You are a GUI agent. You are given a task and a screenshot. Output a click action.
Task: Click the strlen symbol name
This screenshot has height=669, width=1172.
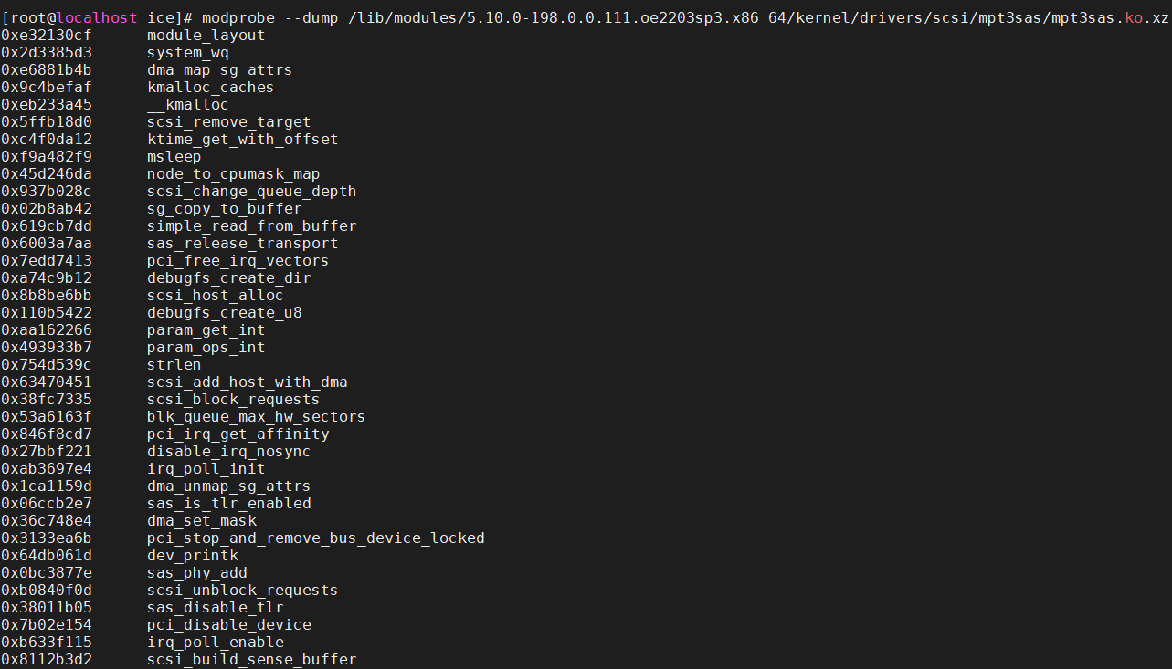click(x=174, y=365)
